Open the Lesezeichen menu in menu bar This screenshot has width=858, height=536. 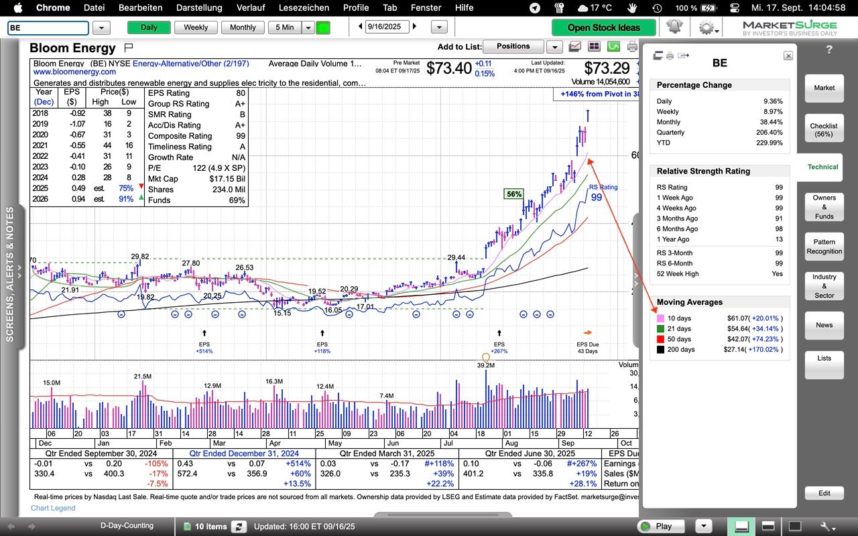pos(304,8)
